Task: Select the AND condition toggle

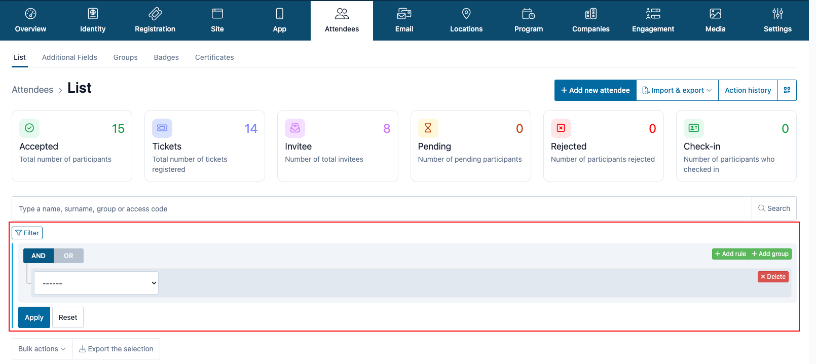Action: pos(39,256)
